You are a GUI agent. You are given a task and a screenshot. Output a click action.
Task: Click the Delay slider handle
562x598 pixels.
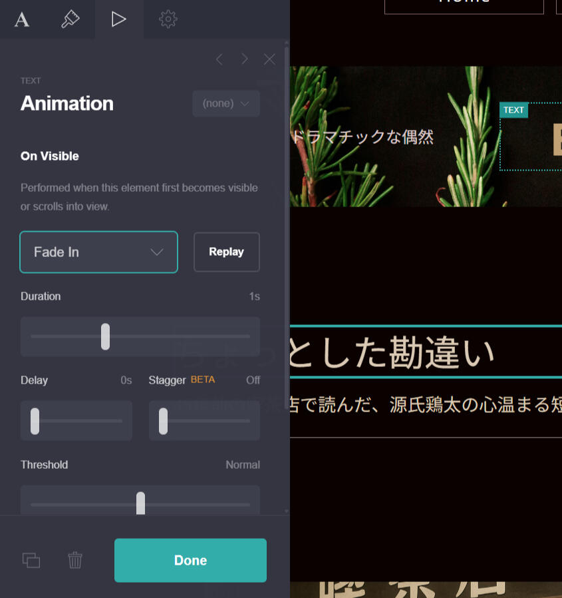point(35,421)
